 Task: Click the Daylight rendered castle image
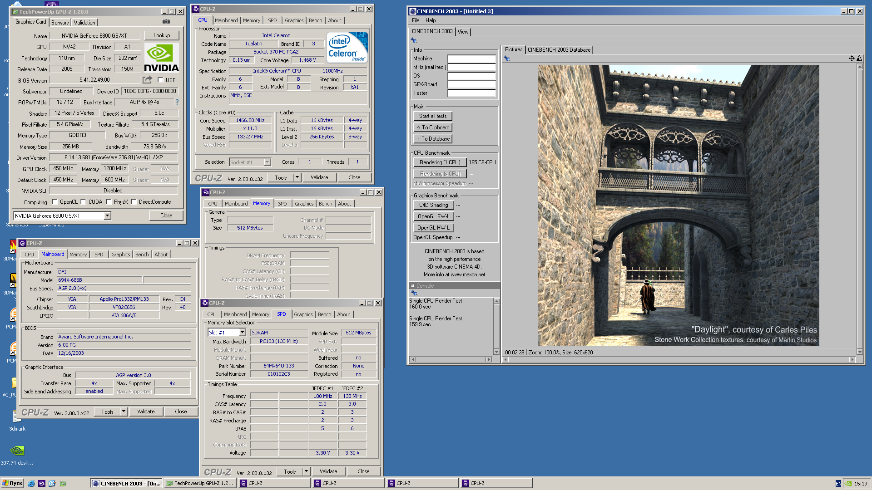tap(679, 206)
